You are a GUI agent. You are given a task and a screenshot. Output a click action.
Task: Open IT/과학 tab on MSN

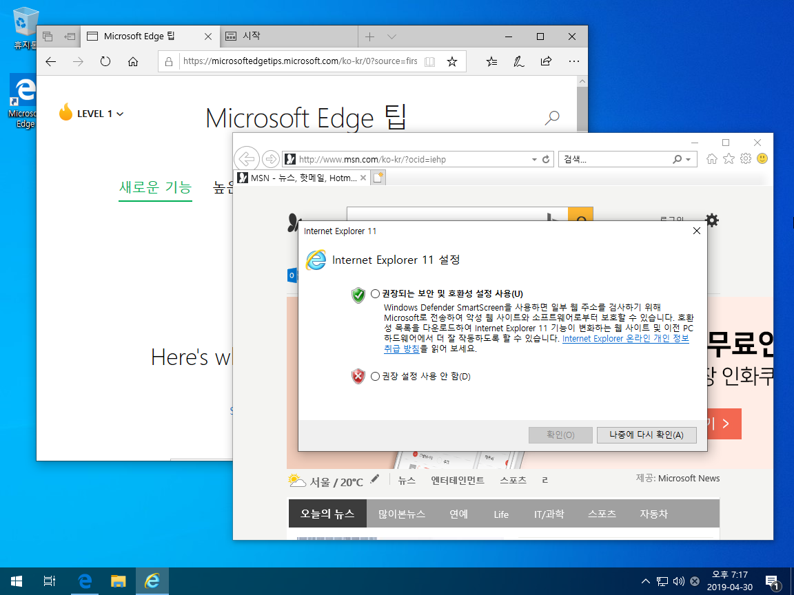click(x=549, y=514)
